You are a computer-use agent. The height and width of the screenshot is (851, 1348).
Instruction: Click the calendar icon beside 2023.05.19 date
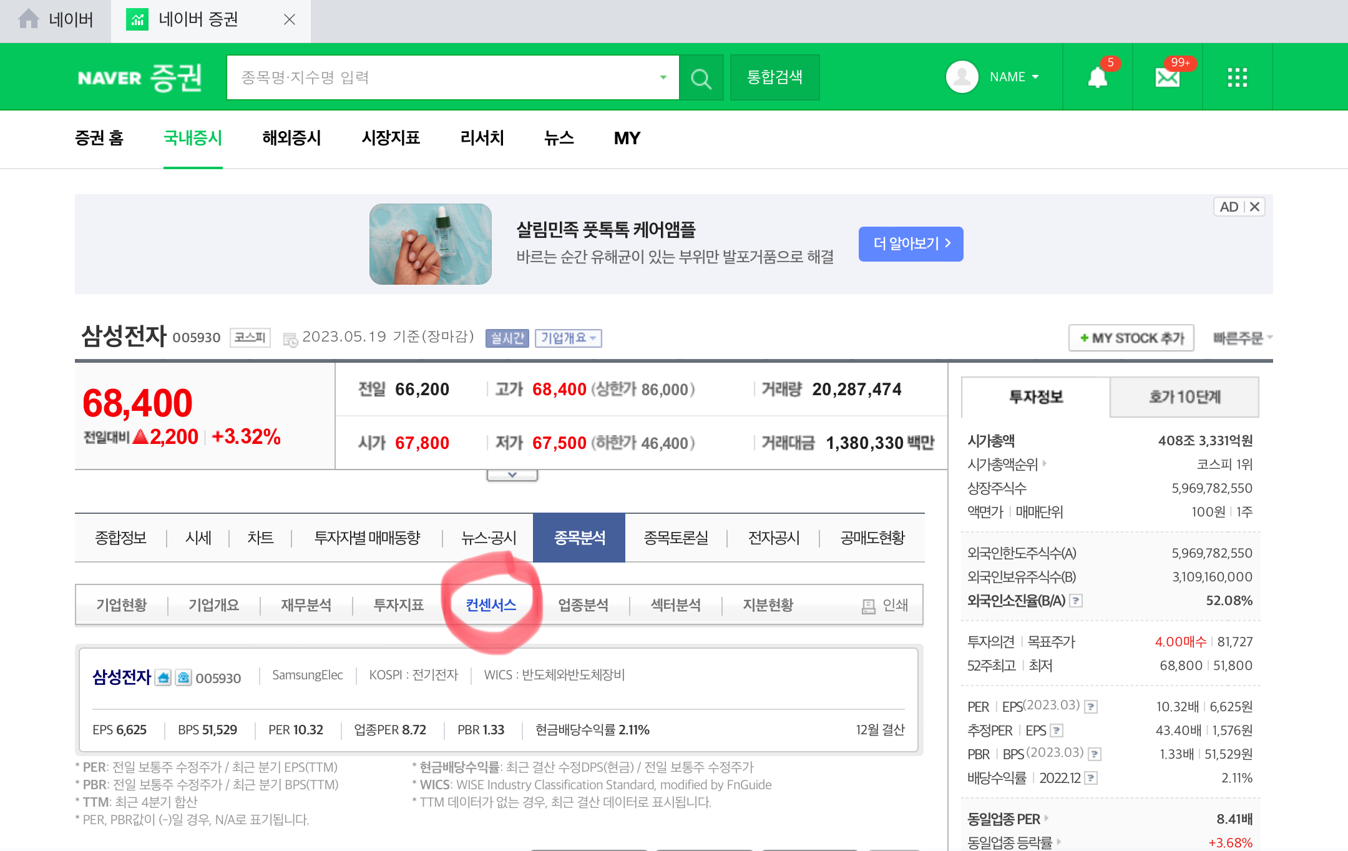pos(290,339)
